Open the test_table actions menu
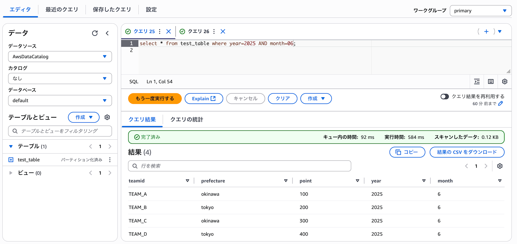517x244 pixels. (x=110, y=160)
